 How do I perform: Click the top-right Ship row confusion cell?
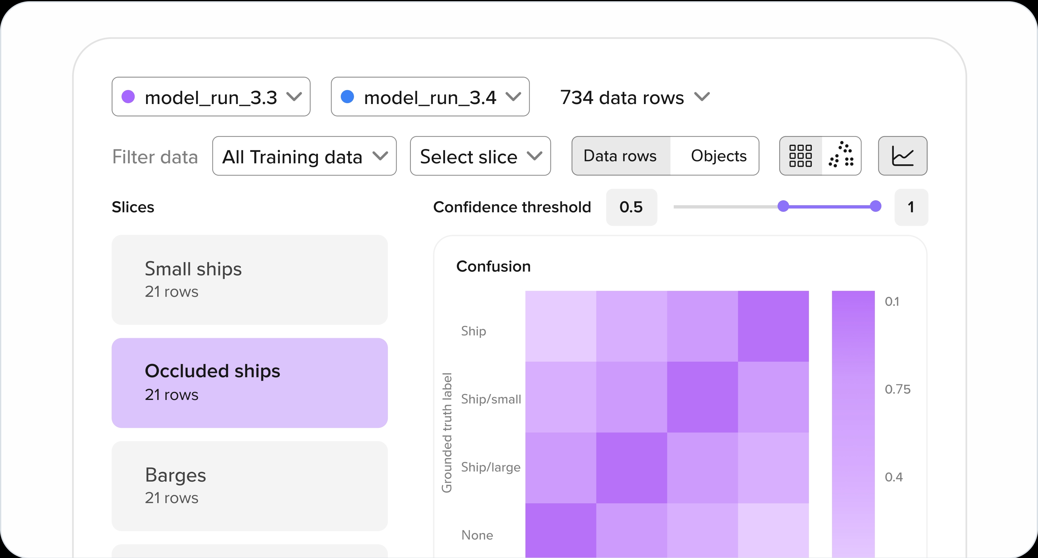point(773,326)
